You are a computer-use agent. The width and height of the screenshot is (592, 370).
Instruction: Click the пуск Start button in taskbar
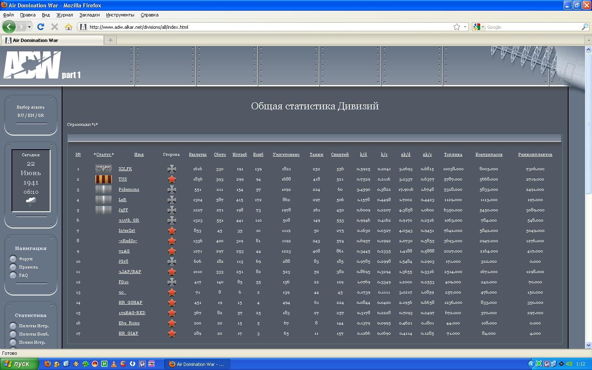coord(19,364)
